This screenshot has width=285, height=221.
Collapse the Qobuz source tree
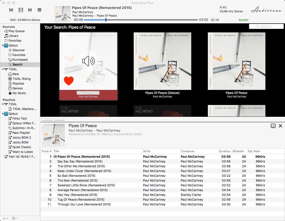3,45
